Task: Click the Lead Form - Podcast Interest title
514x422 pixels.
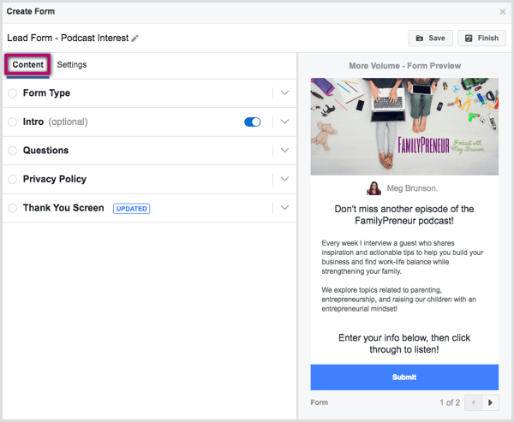Action: pos(68,38)
